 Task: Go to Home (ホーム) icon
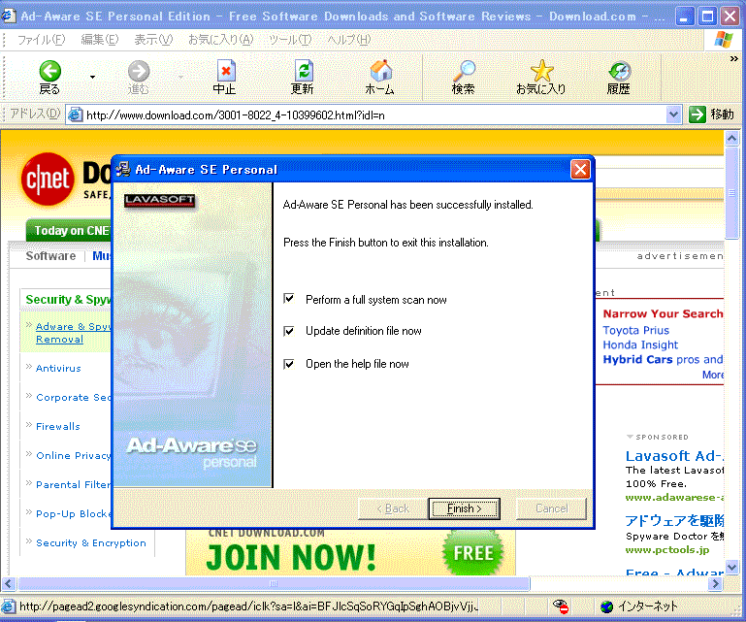tap(380, 71)
